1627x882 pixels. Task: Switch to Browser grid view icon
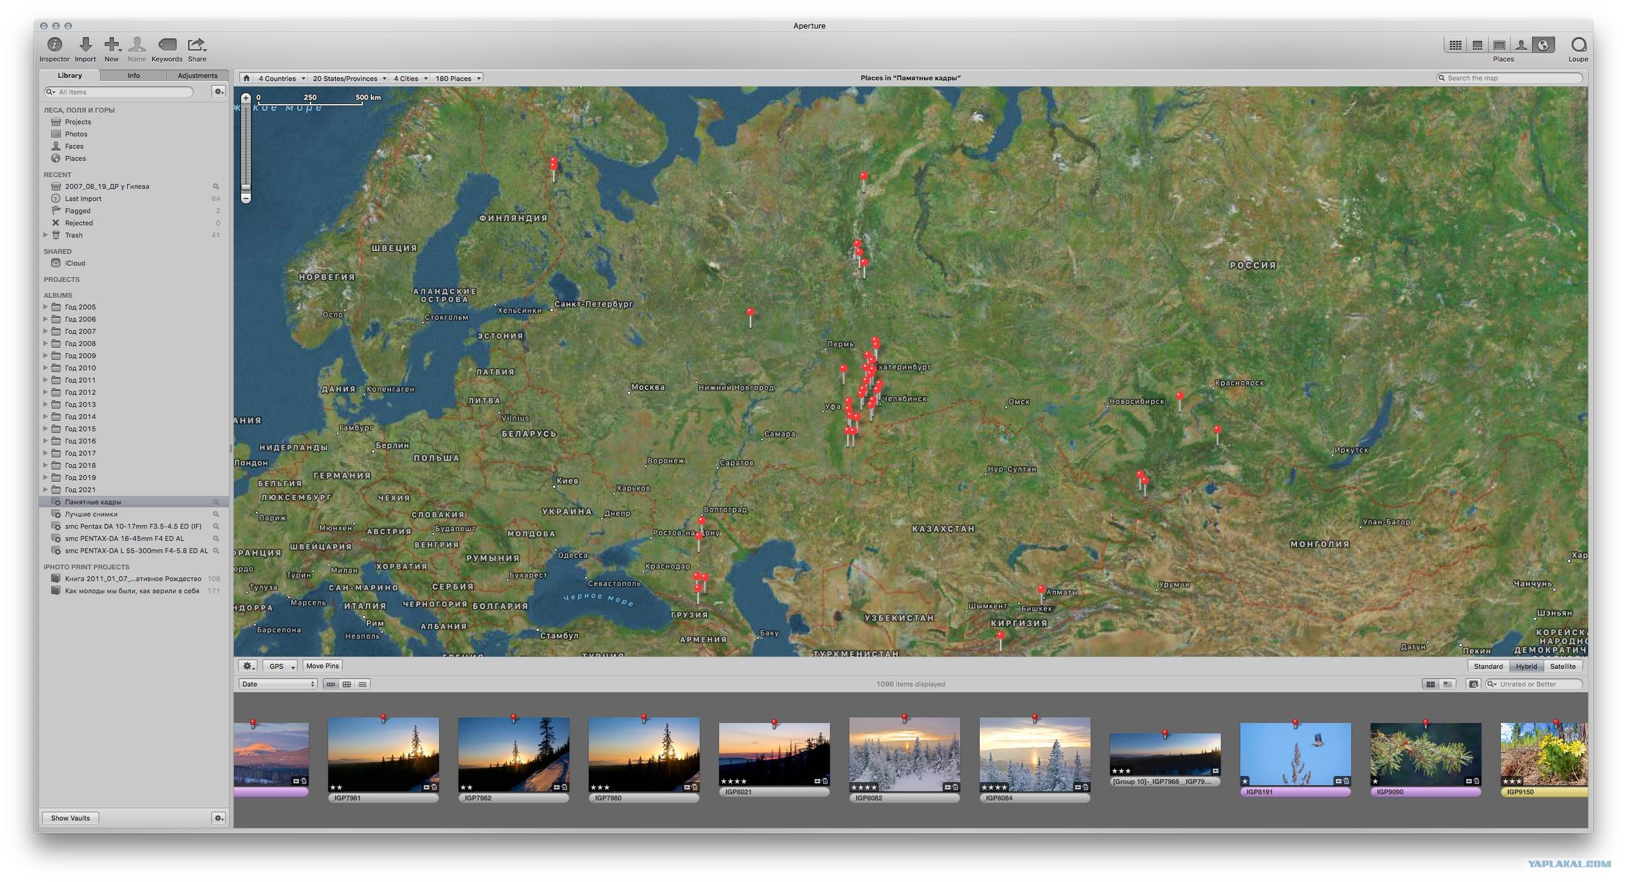1455,45
